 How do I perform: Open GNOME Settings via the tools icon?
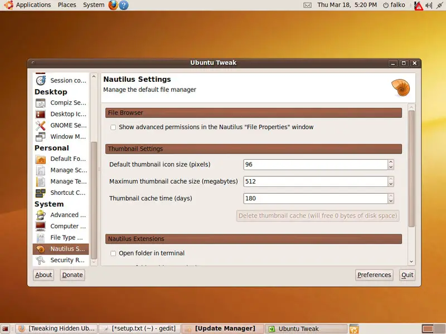(41, 126)
